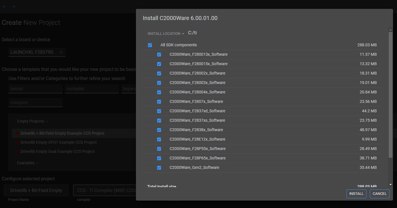Click red icon beside Driverlib Empty CPU1 project
Screen dimensions: 397x208
coord(17,142)
